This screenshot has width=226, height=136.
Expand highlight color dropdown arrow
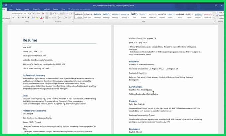pos(39,18)
